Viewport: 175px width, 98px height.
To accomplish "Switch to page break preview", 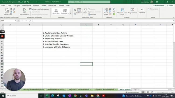I will pyautogui.click(x=152, y=92).
